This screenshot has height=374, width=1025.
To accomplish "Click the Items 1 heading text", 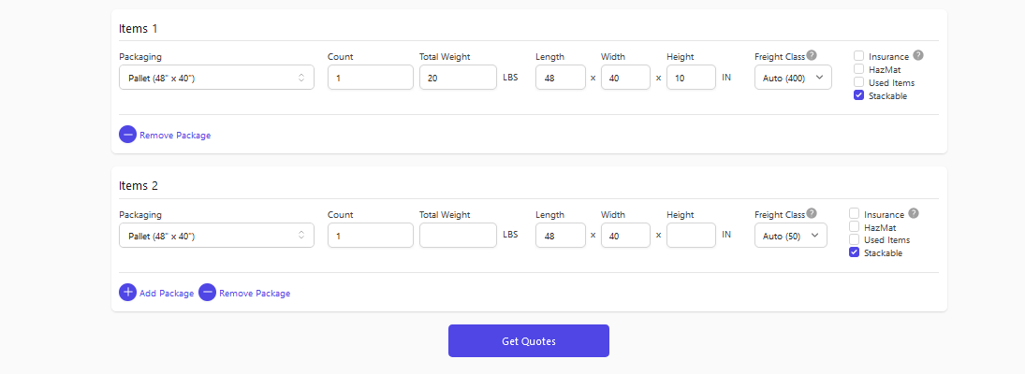I will point(138,29).
